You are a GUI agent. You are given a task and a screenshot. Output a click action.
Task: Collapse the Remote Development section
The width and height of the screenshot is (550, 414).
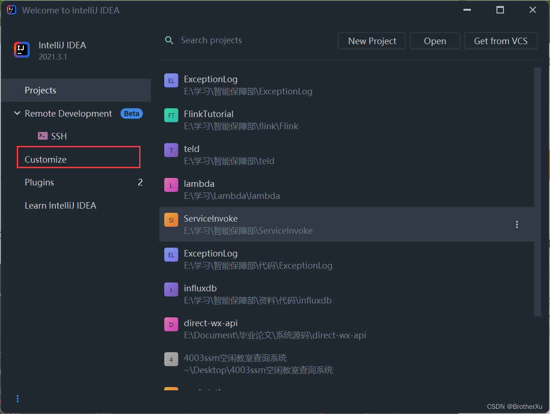point(17,113)
